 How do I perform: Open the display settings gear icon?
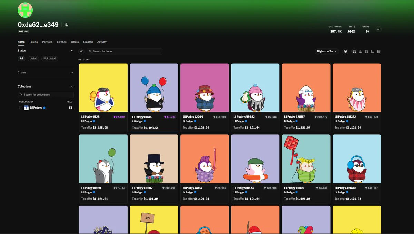pos(345,51)
